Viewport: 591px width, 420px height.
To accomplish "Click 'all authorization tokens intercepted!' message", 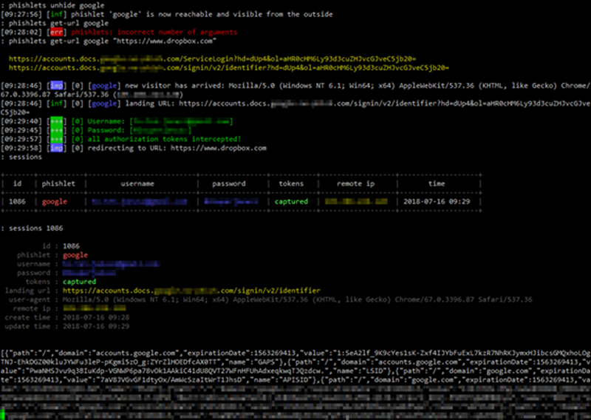I will (x=164, y=139).
